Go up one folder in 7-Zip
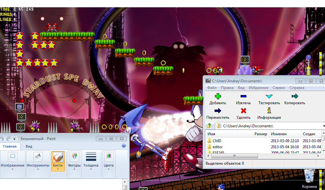Image resolution: width=325 pixels, height=190 pixels. 209,125
